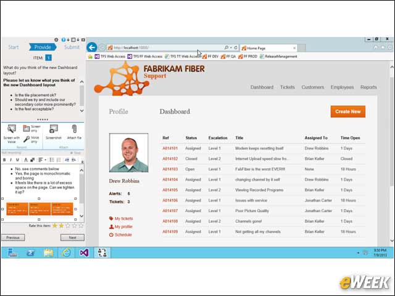Click the search magnifier in the address bar
Viewport: 395px width, 296px height.
227,47
